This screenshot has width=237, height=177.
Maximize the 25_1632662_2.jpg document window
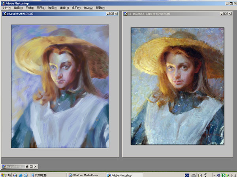point(226,14)
